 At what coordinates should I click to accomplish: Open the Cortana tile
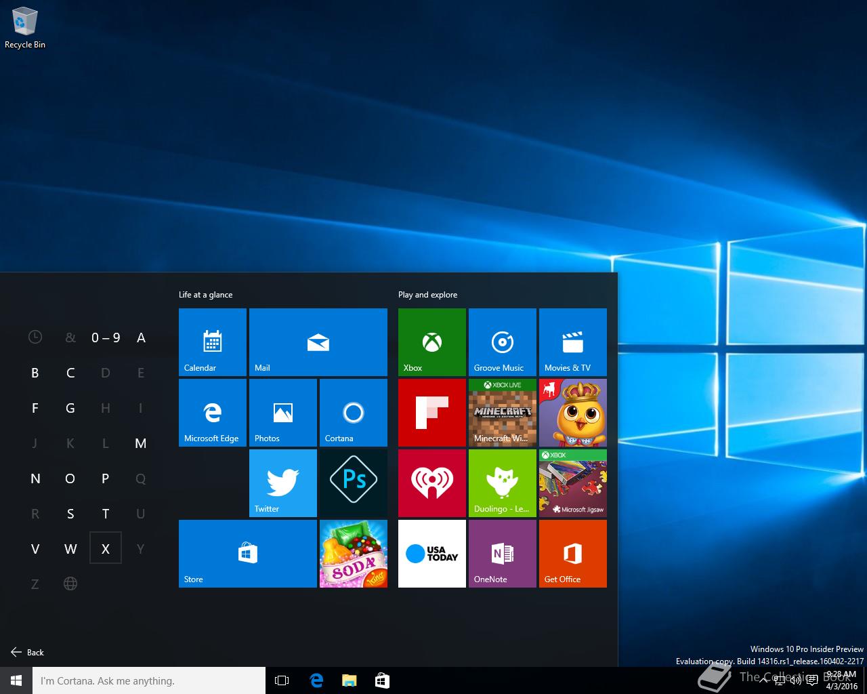tap(354, 413)
